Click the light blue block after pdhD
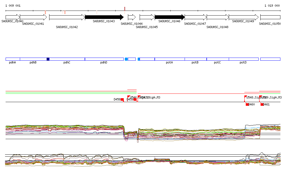286x170 pixels. (x=126, y=59)
